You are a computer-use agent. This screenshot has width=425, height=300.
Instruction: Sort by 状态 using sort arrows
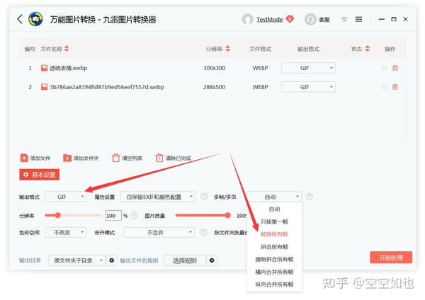point(368,49)
